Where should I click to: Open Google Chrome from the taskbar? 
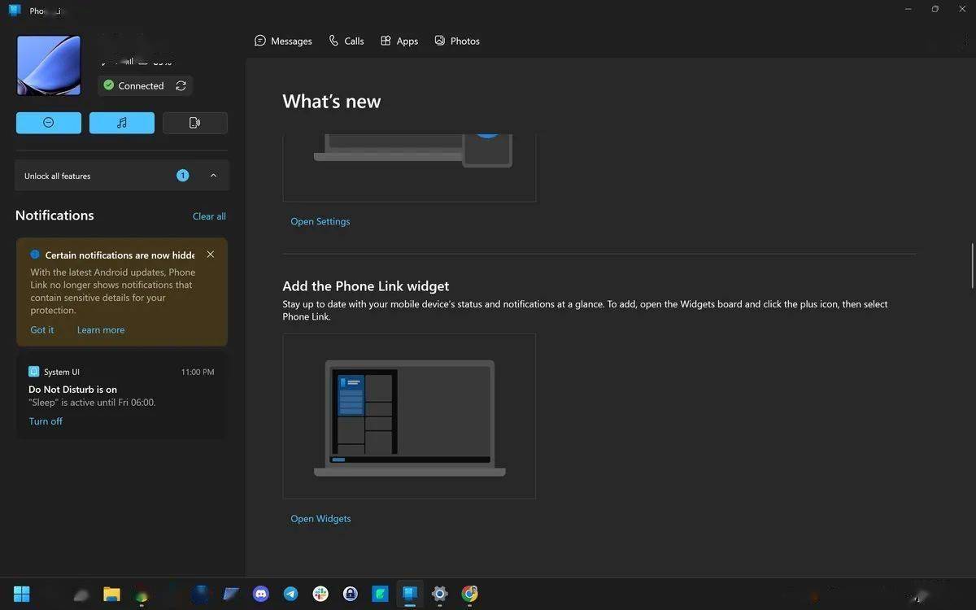(469, 594)
